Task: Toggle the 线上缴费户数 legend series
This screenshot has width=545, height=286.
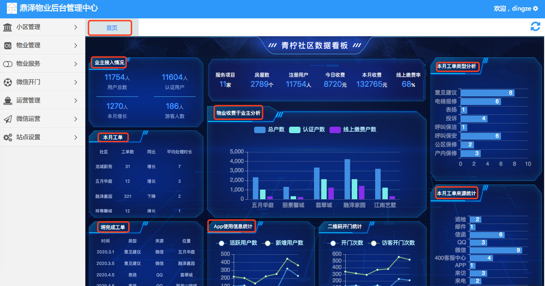Action: pyautogui.click(x=353, y=129)
